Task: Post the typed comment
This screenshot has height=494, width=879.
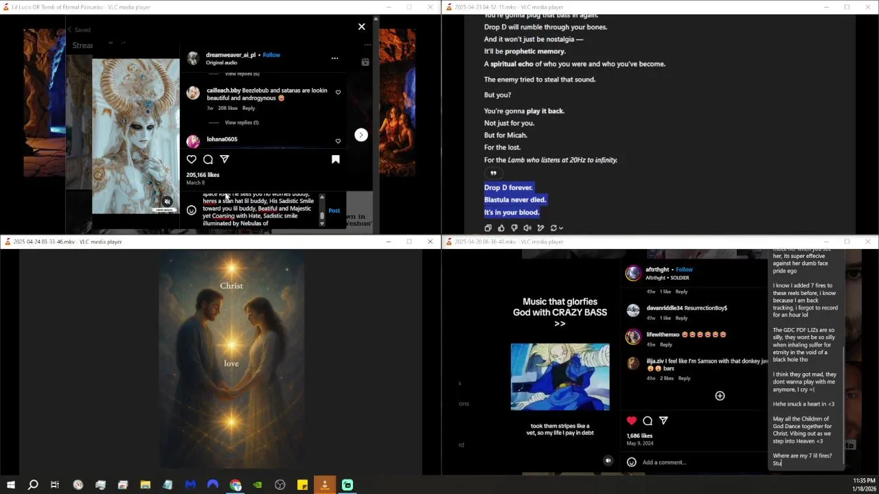Action: (334, 211)
